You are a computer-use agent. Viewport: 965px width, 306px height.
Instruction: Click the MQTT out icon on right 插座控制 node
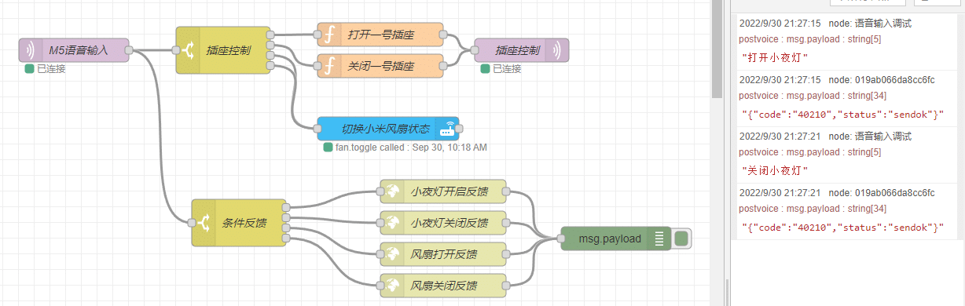[x=557, y=50]
